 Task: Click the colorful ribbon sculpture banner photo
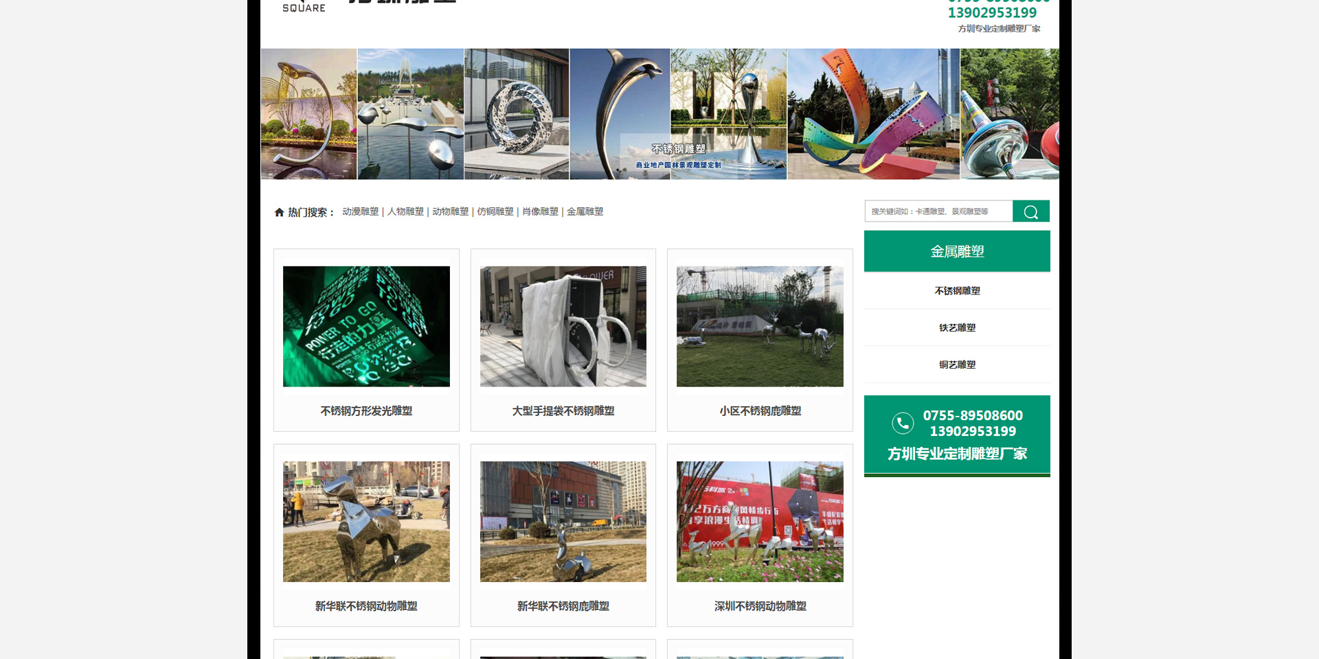pos(873,114)
